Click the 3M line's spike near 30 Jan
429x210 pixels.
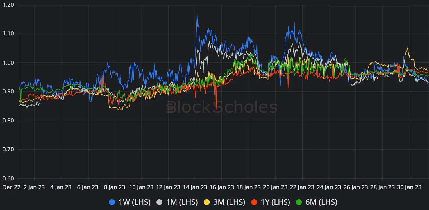(x=407, y=48)
